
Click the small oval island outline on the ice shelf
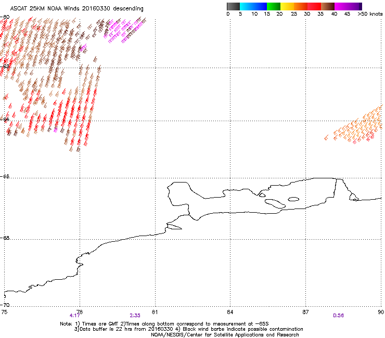[x=293, y=199]
